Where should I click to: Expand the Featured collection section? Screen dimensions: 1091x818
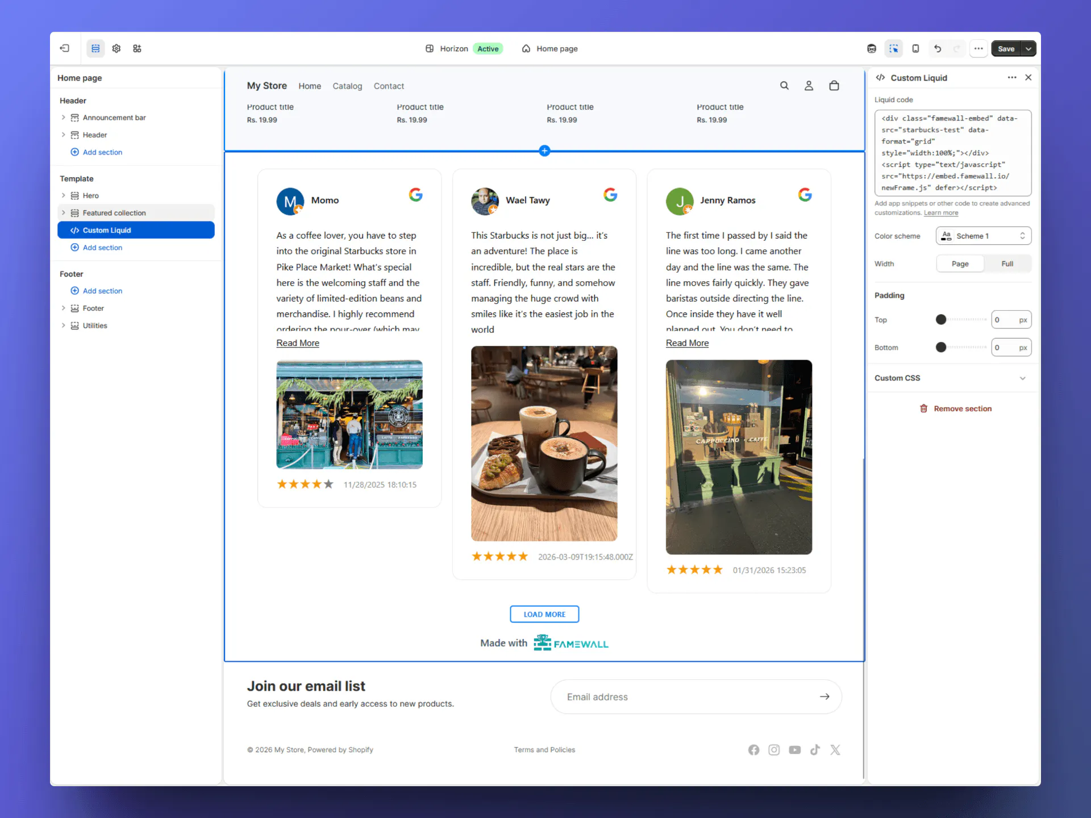(x=63, y=212)
